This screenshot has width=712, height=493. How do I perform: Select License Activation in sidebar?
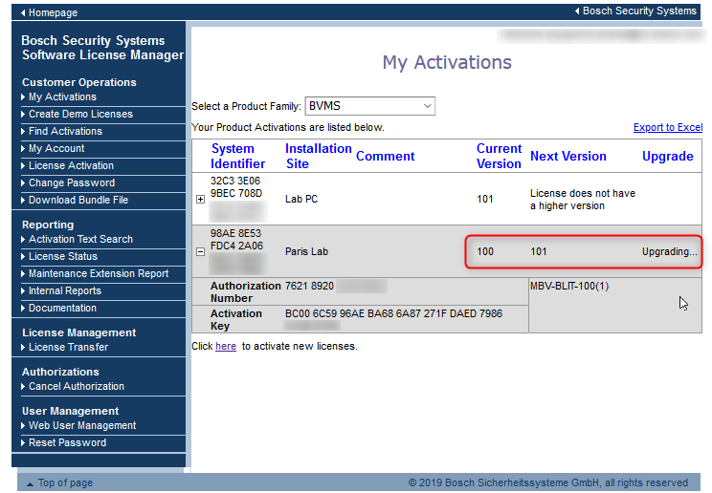point(71,165)
